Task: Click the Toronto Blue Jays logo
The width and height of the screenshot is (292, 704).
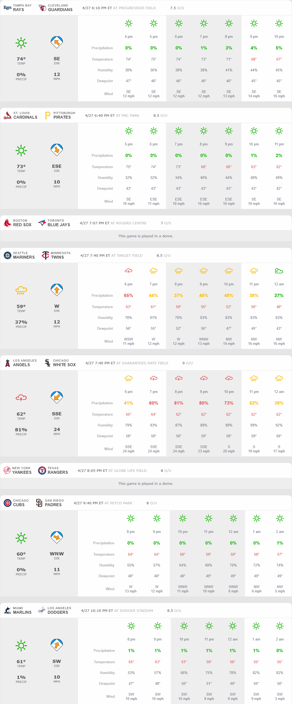Action: coord(42,223)
